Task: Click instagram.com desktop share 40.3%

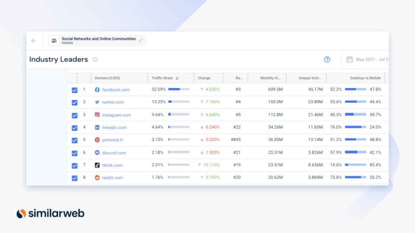Action: point(336,115)
